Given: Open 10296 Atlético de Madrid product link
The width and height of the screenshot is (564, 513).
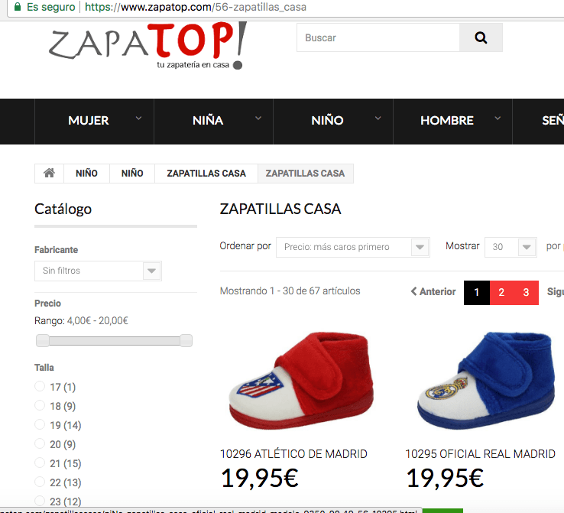Looking at the screenshot, I should 293,454.
